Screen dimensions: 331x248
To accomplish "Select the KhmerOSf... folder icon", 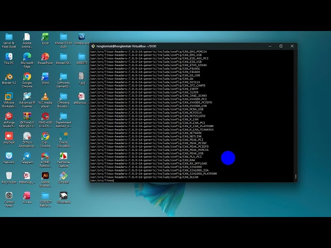I will pyautogui.click(x=63, y=58).
